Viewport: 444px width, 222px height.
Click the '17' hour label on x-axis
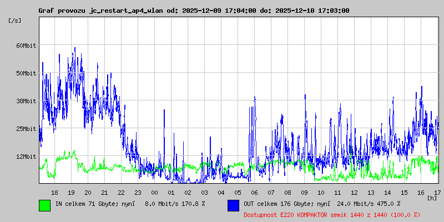point(437,193)
